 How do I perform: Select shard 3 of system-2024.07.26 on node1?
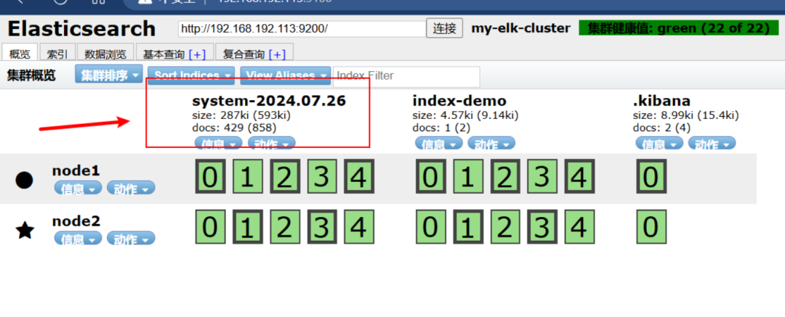323,176
